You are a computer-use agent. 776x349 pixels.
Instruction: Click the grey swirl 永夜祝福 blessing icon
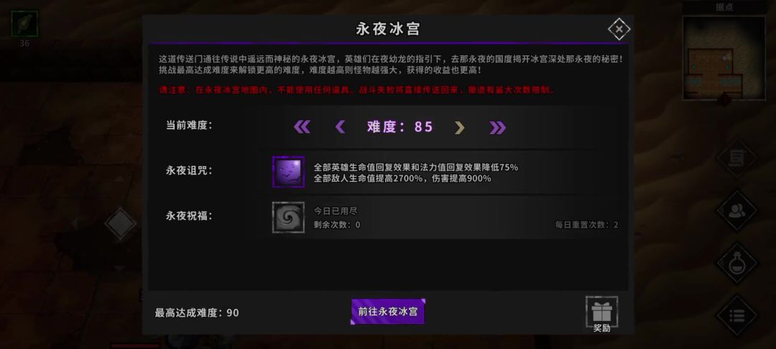[289, 217]
